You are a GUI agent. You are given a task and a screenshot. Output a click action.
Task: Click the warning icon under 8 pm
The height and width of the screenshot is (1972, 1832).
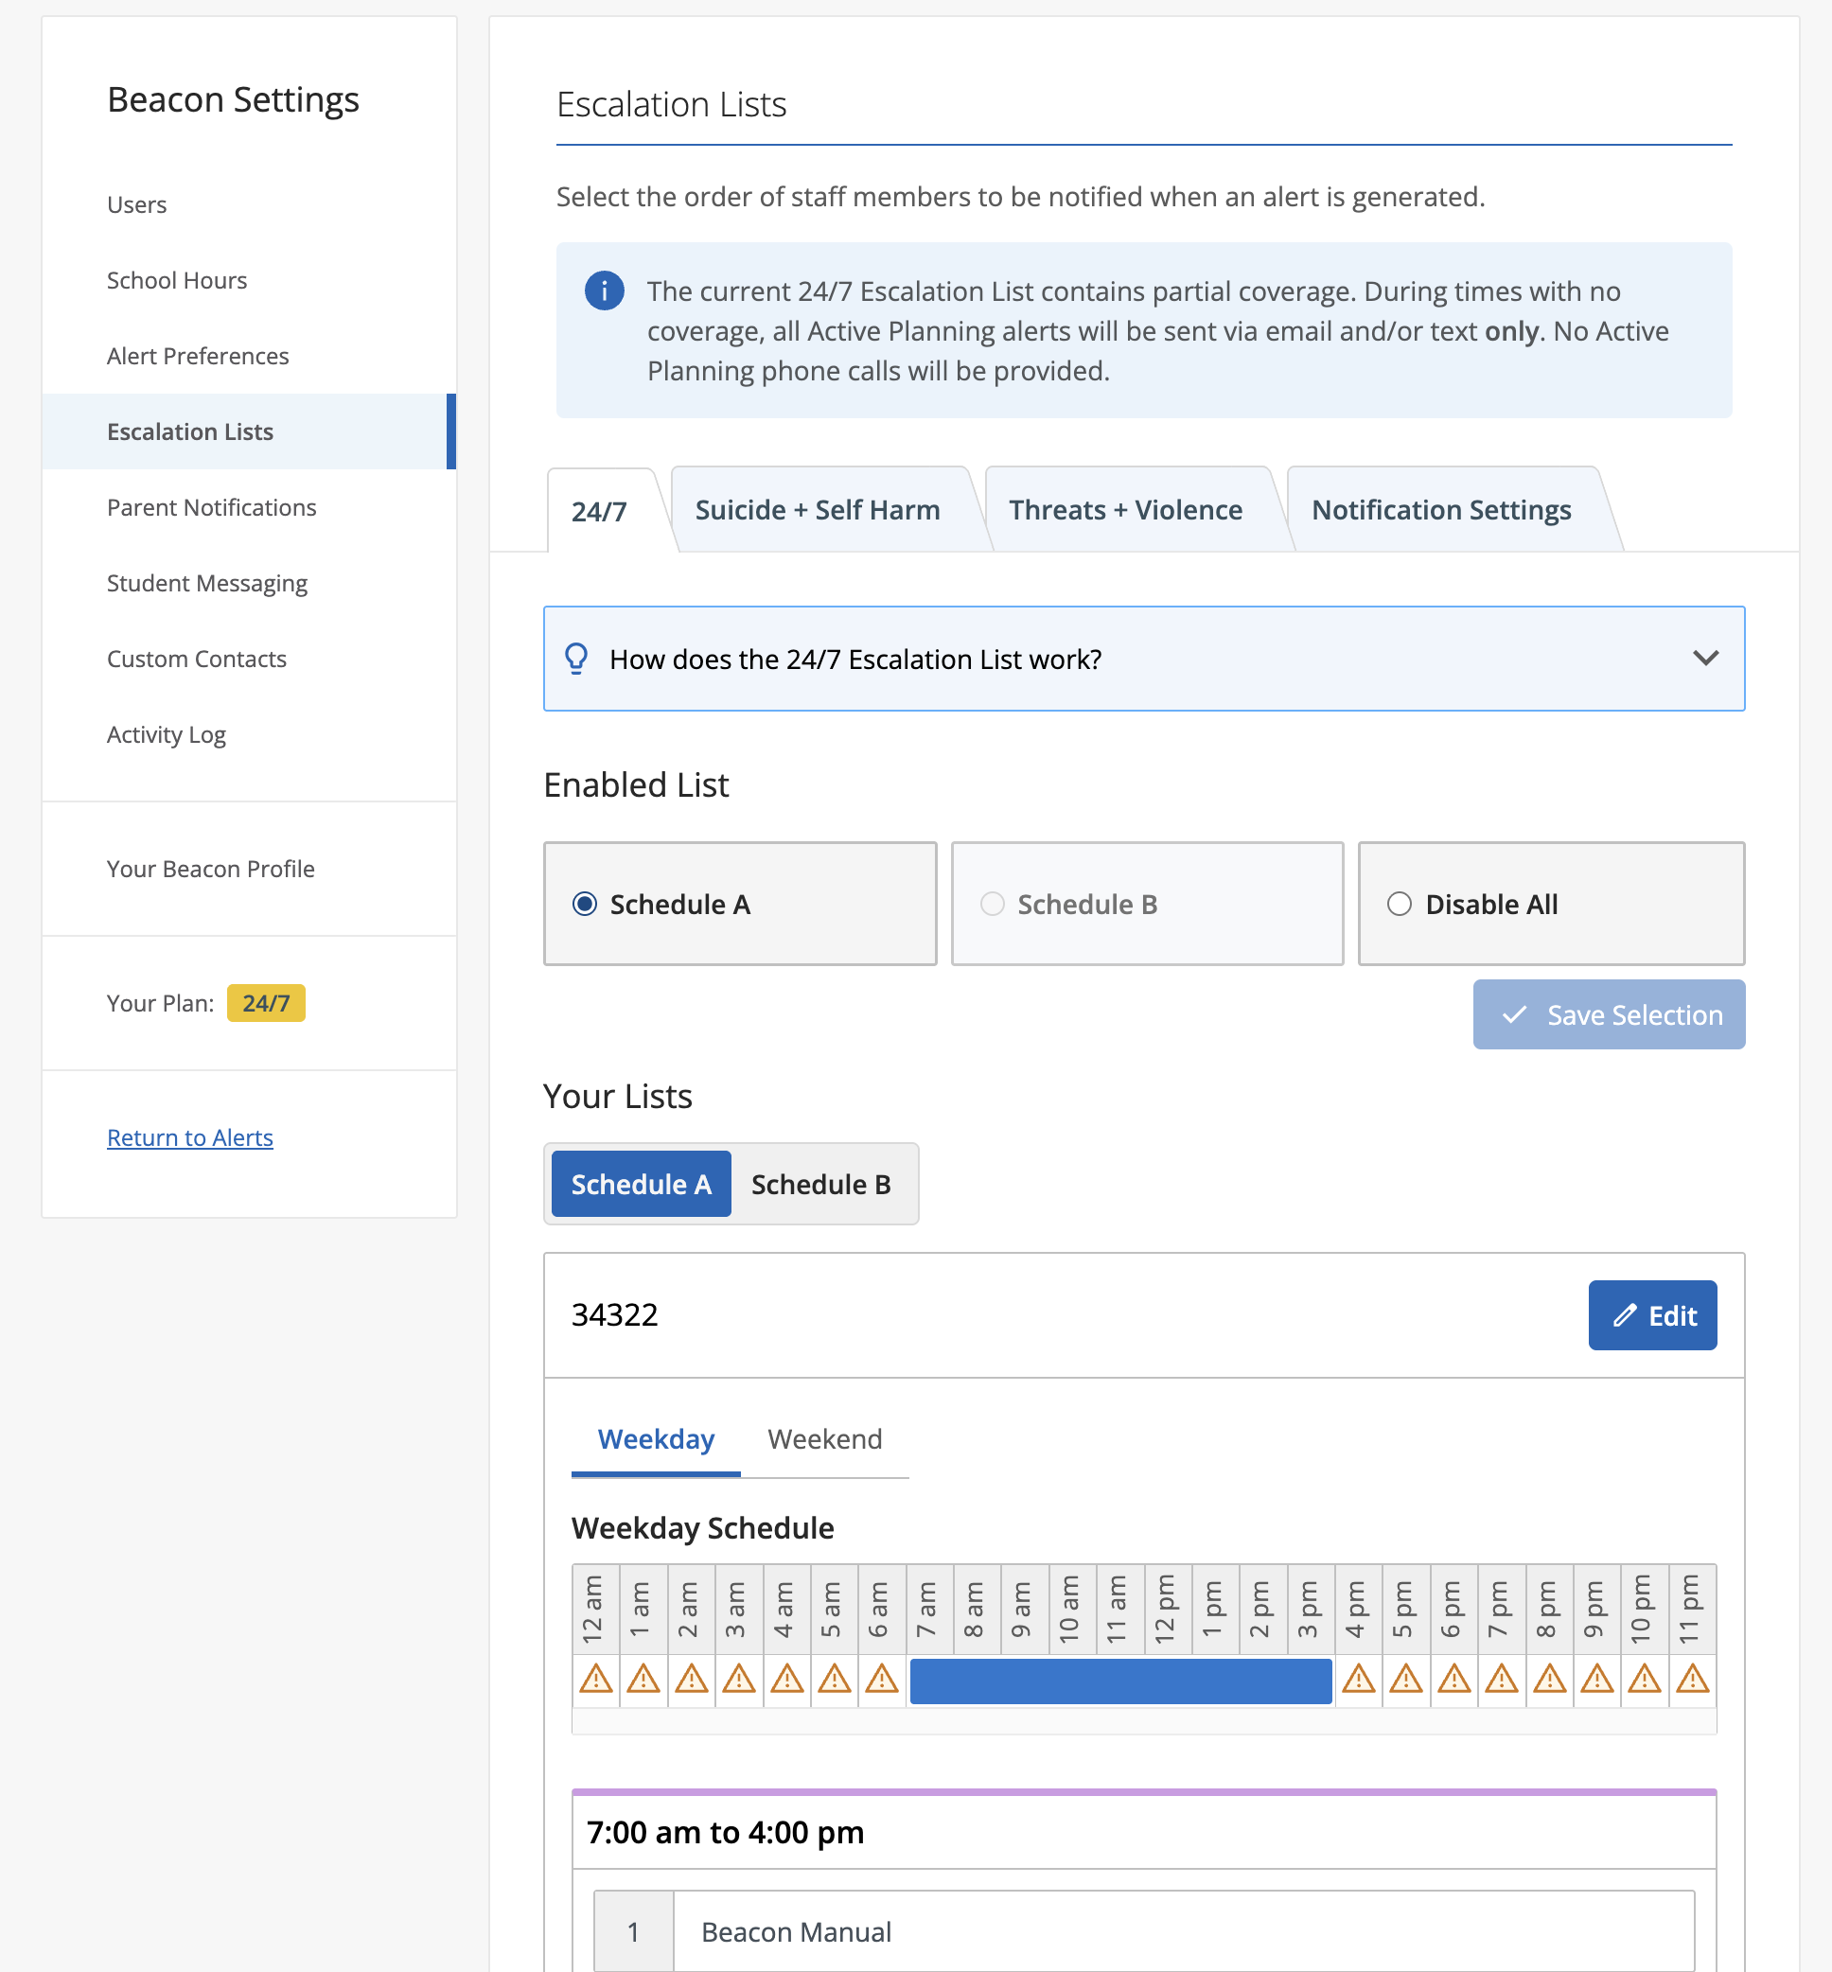(1549, 1679)
